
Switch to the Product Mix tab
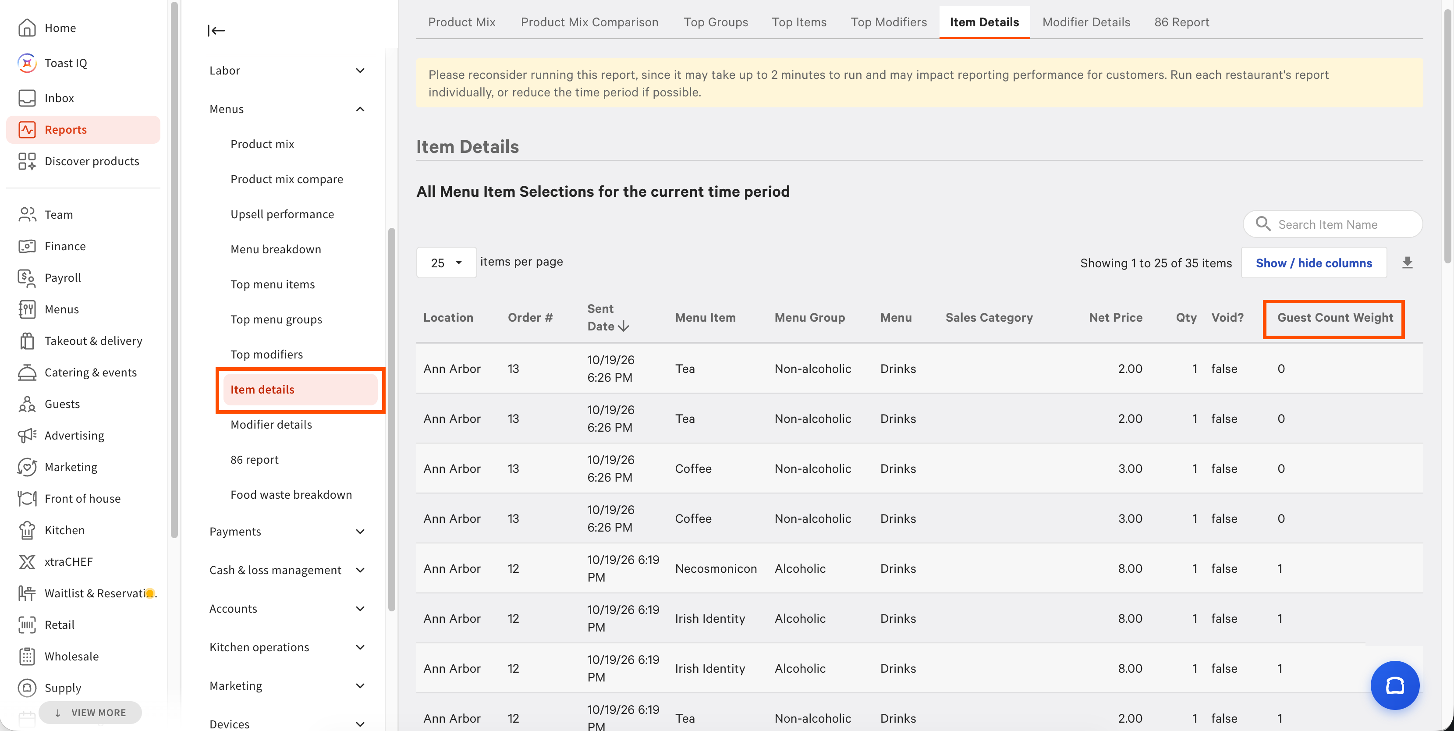pos(461,22)
